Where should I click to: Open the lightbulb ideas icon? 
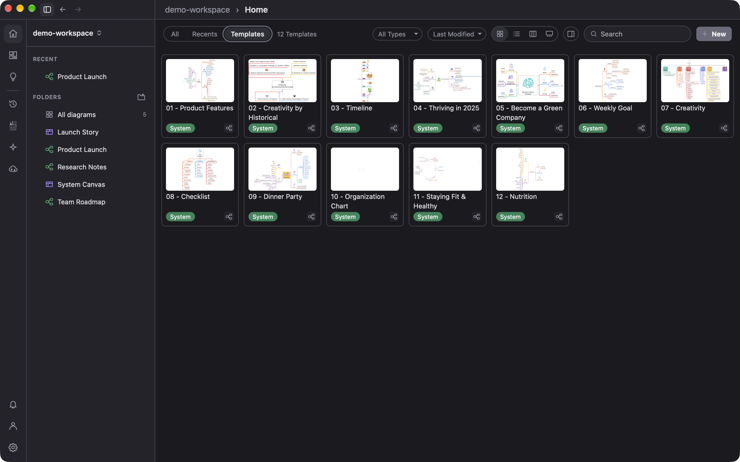13,77
